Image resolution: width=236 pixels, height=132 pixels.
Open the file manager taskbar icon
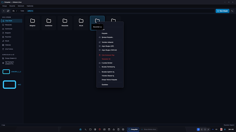(90, 130)
